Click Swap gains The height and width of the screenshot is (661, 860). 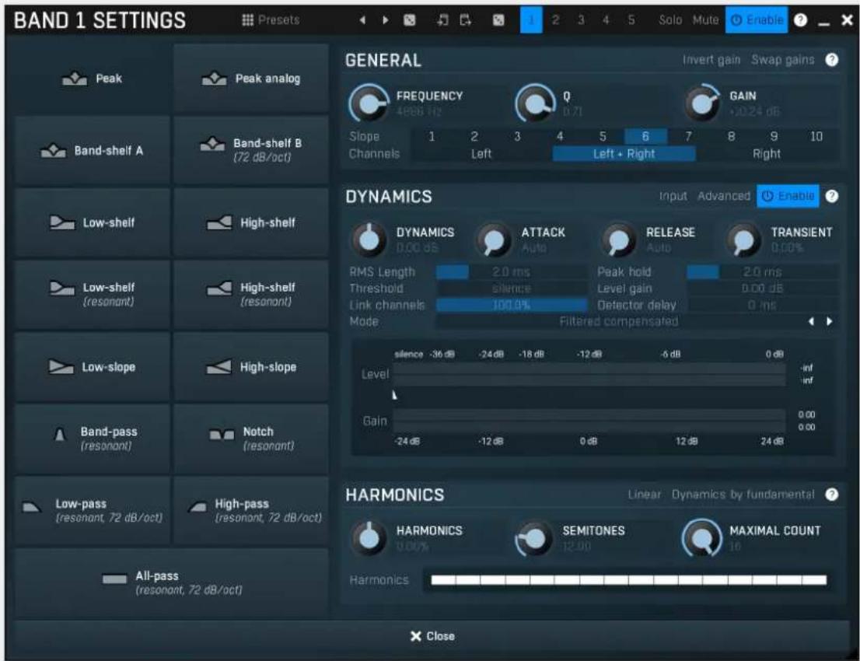[x=783, y=60]
